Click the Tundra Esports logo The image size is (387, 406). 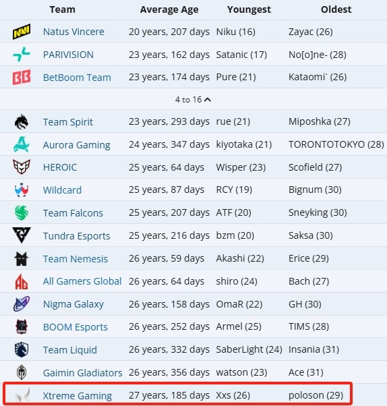point(22,235)
